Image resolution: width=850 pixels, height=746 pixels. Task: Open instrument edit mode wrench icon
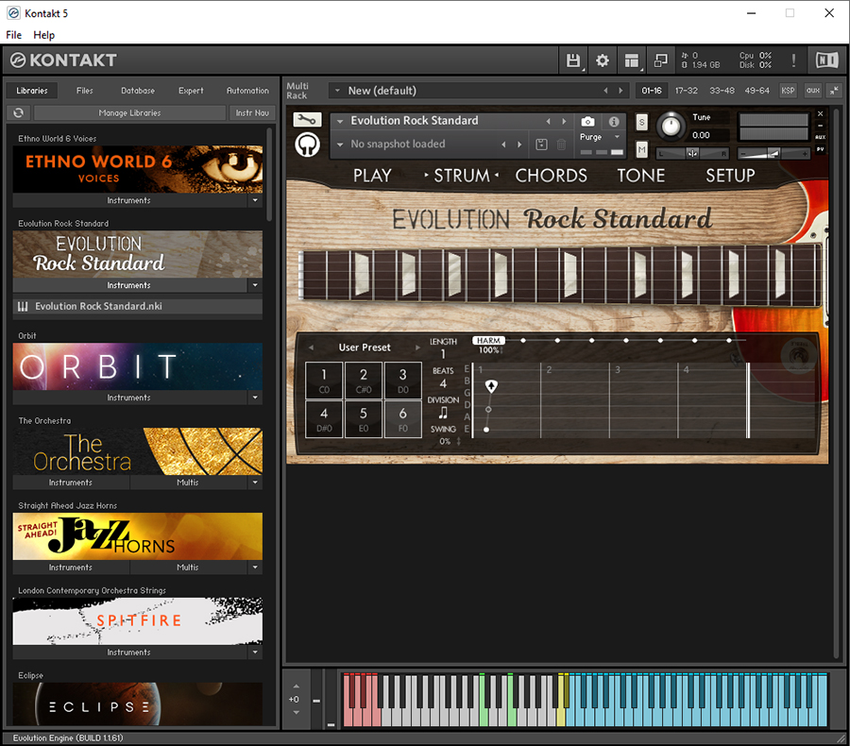coord(307,119)
